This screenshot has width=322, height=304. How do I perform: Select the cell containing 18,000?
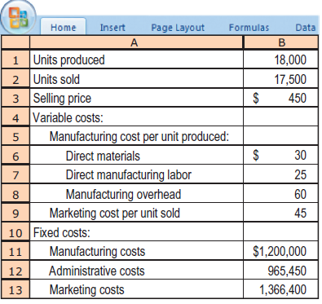tap(281, 59)
